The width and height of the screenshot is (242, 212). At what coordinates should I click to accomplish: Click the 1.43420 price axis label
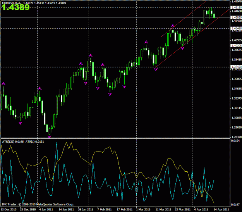tap(237, 21)
